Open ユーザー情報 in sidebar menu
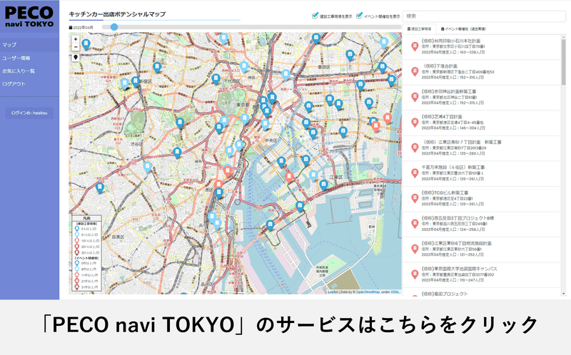Viewport: 571px width, 355px height. [x=29, y=58]
